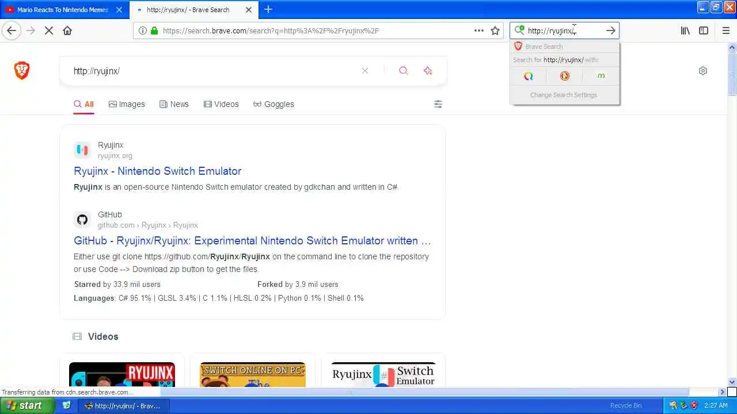
Task: Click the Videos section heading
Action: pos(103,336)
